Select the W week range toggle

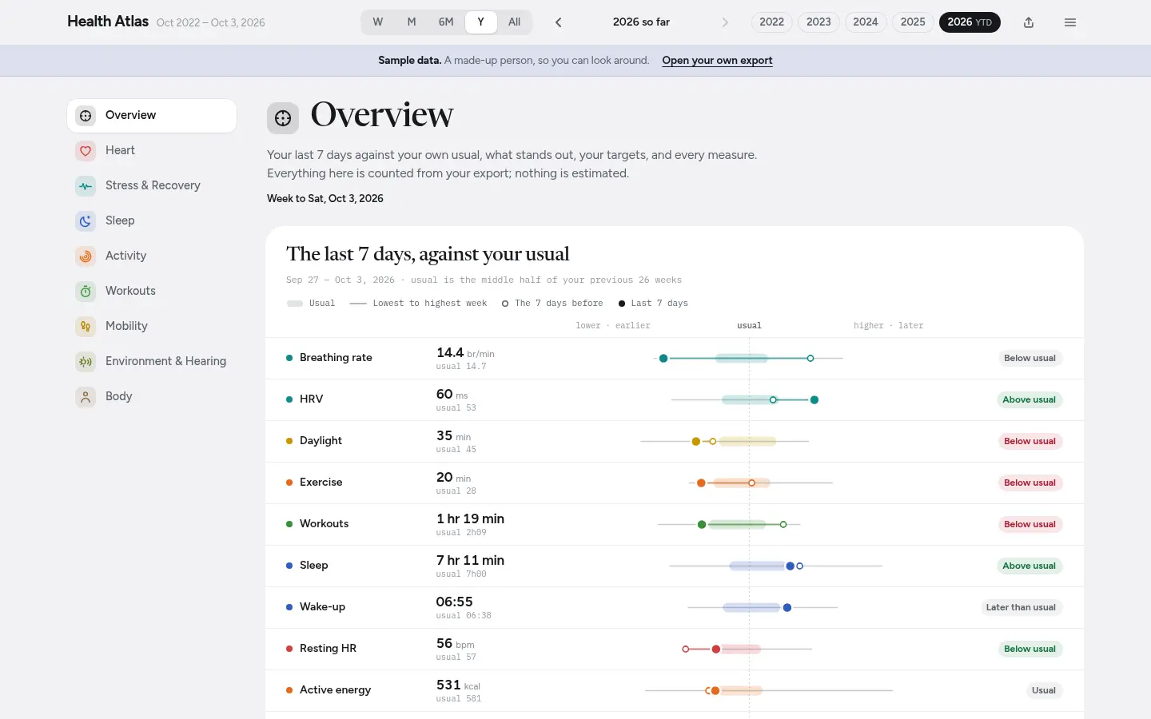point(378,22)
